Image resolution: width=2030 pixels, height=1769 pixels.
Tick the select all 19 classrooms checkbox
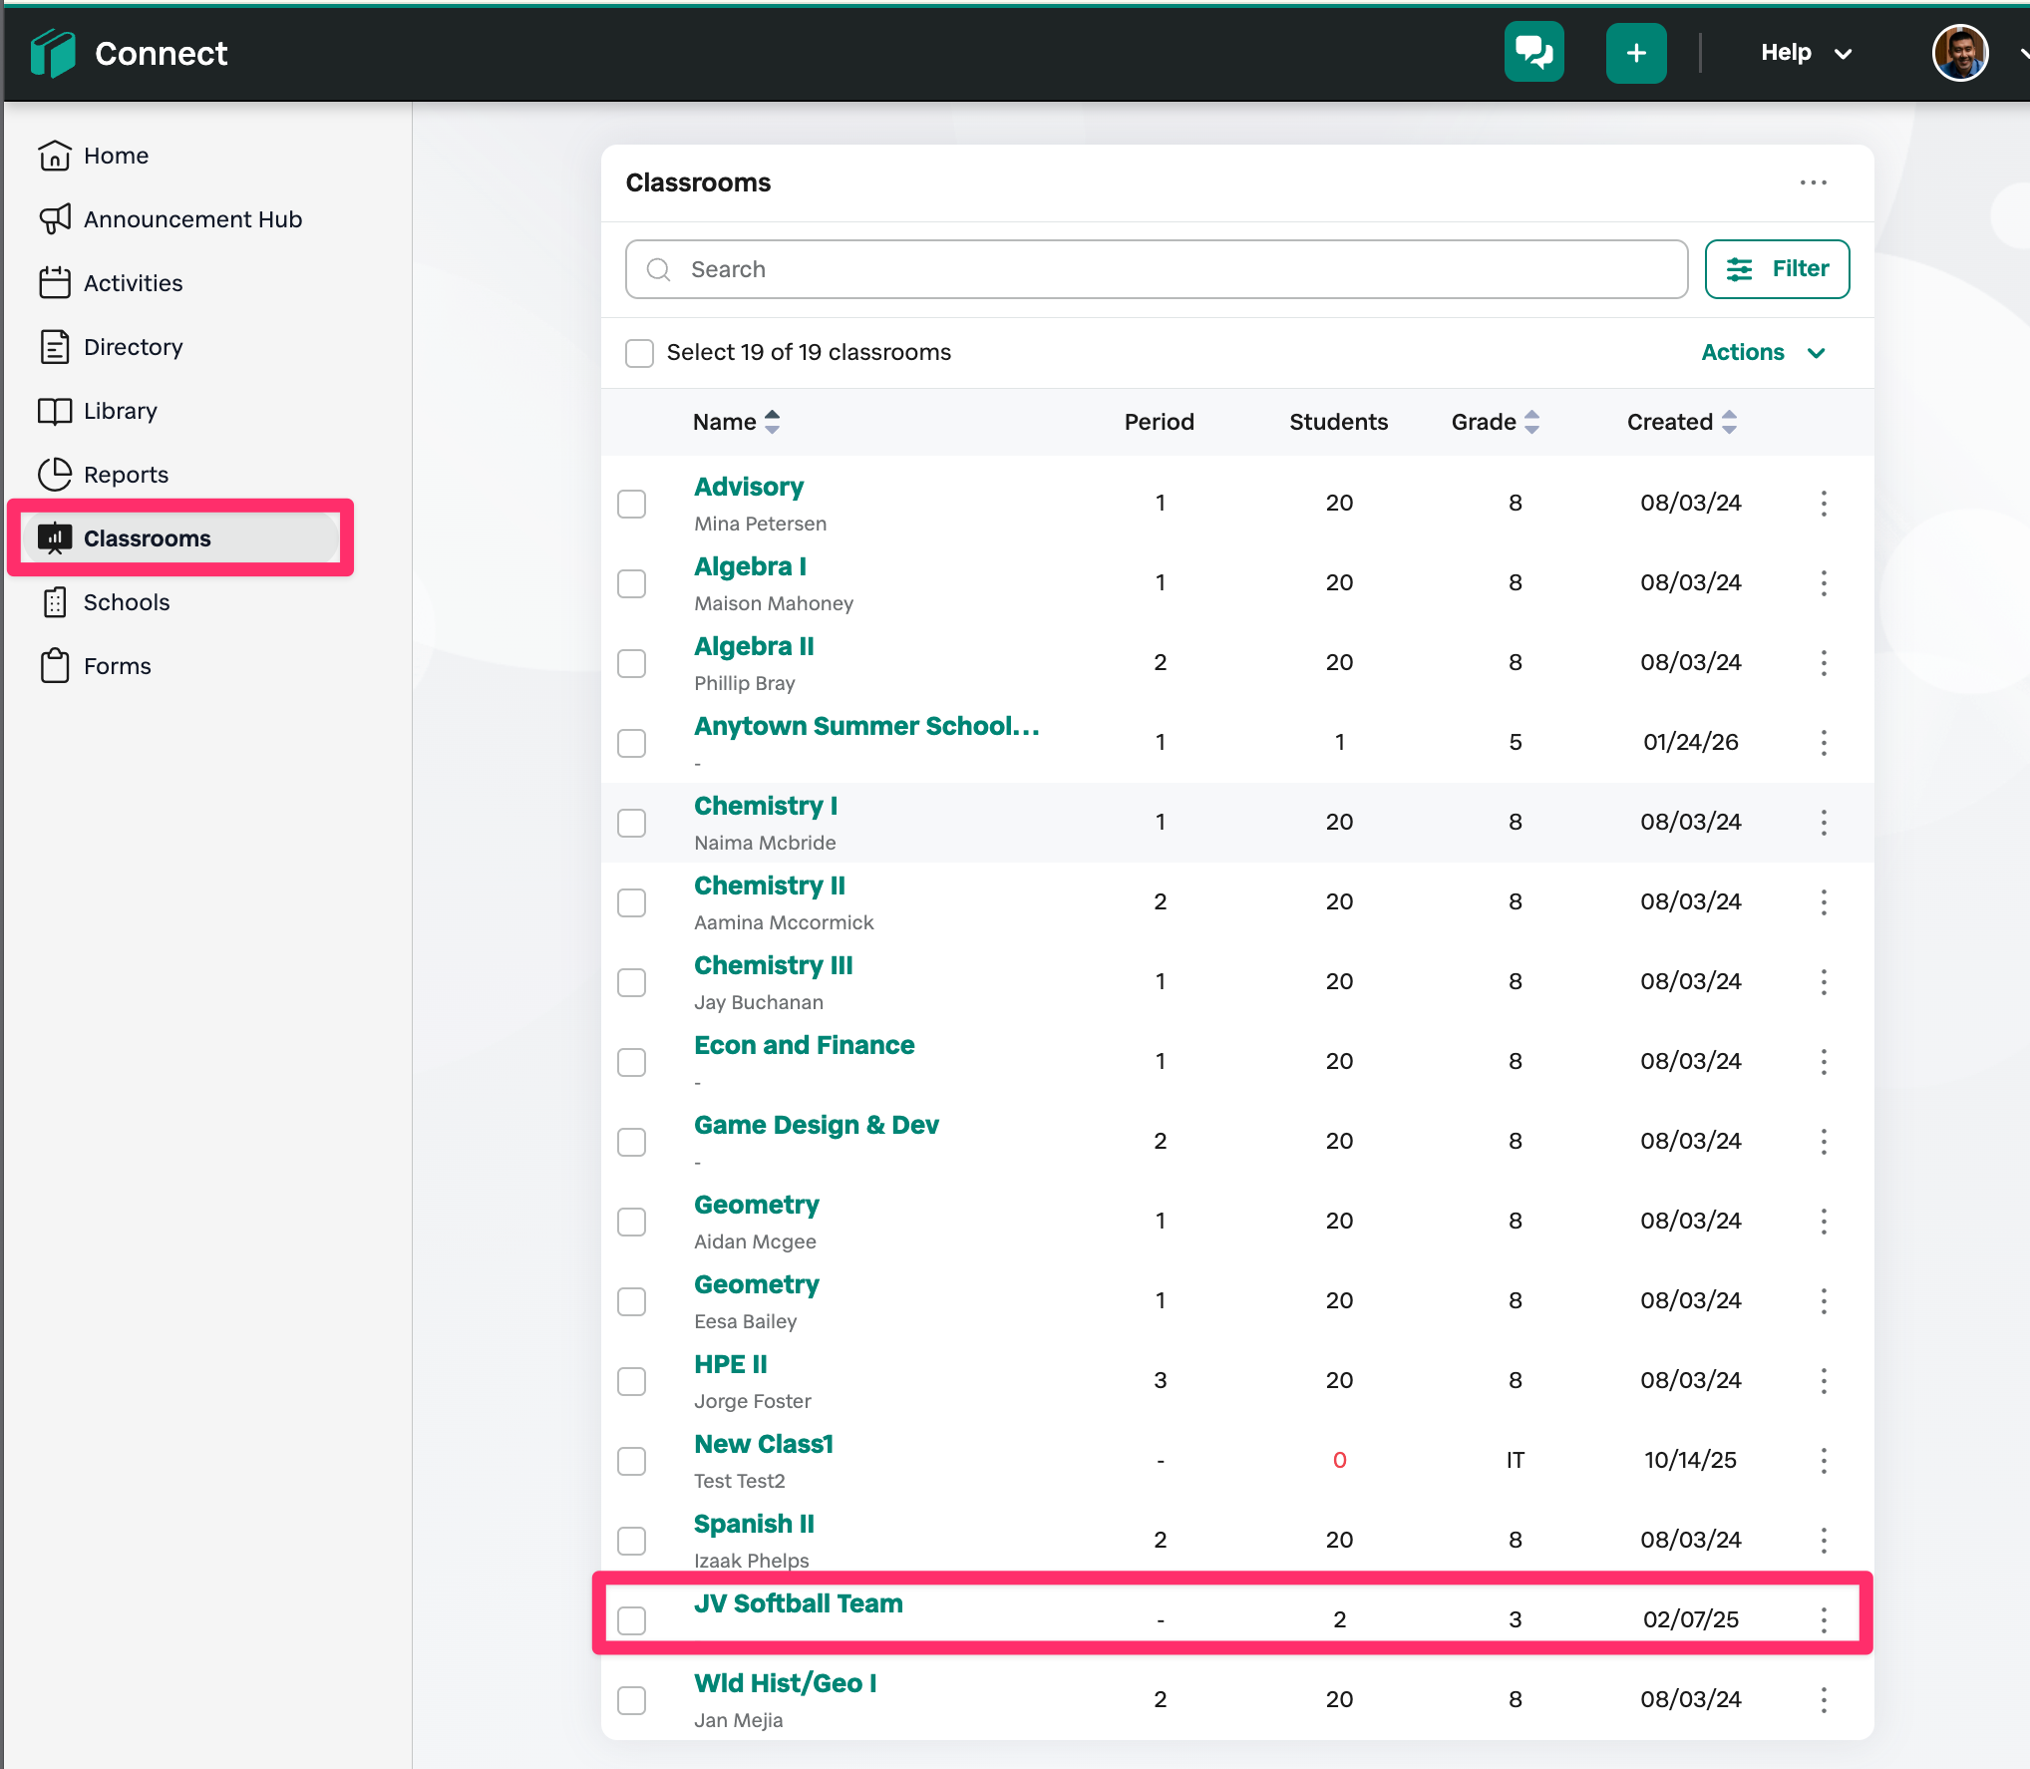[639, 353]
